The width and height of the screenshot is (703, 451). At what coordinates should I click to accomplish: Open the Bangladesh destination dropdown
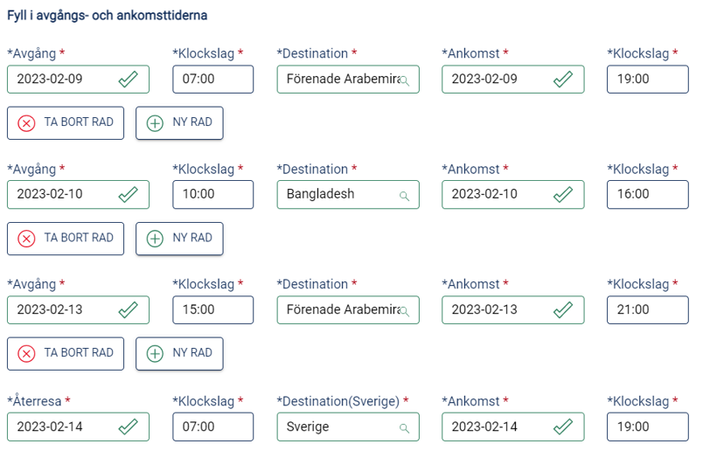pos(348,195)
